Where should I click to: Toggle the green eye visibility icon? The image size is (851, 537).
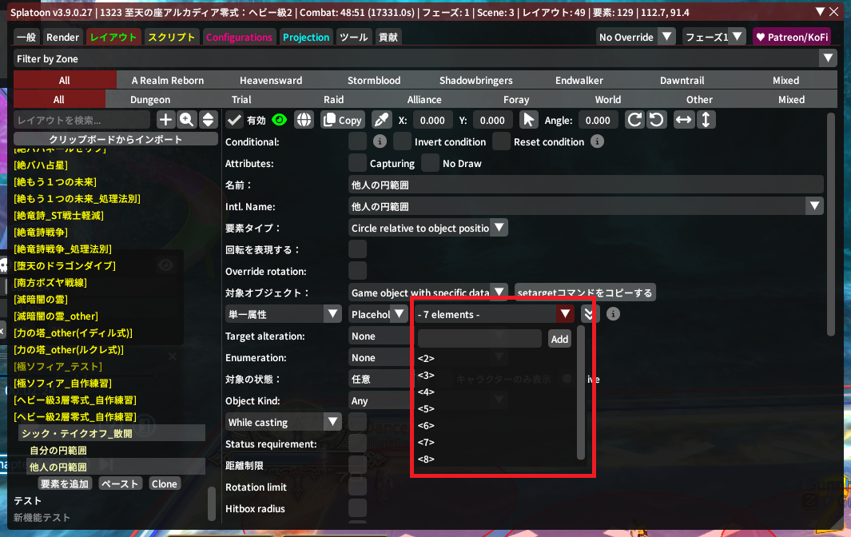click(x=280, y=120)
